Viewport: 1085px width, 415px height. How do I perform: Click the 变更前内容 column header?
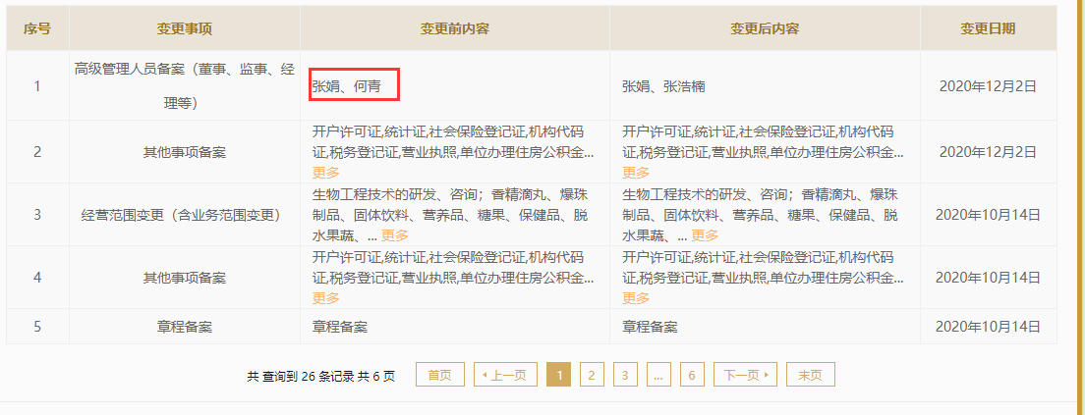click(454, 28)
